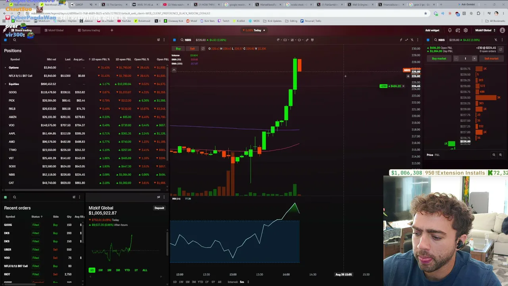508x286 pixels.
Task: Click the Sell market button
Action: click(x=491, y=58)
